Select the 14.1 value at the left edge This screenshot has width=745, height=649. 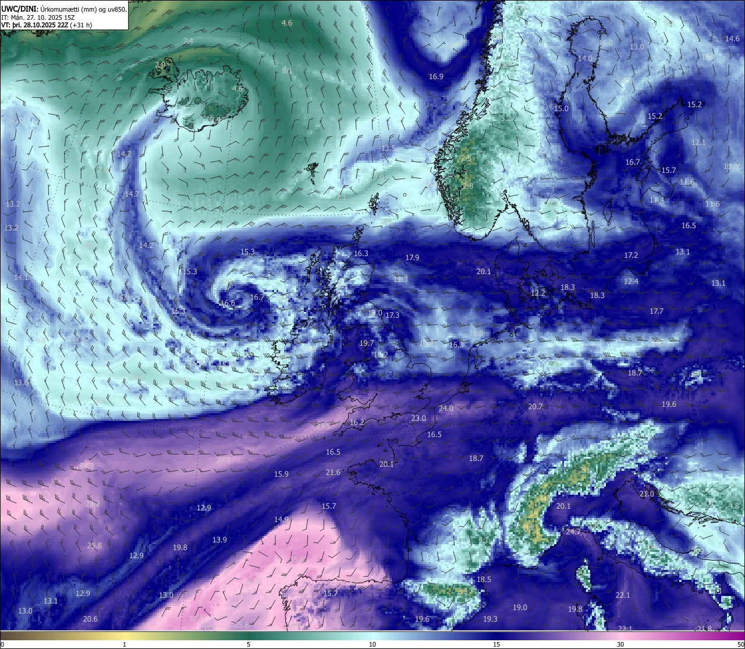pos(21,278)
